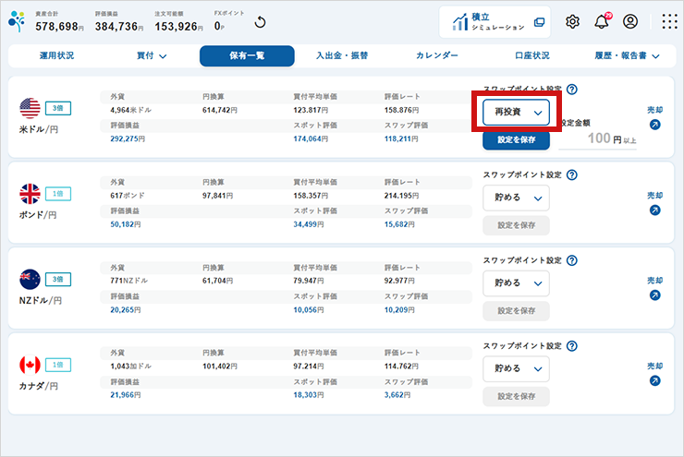Click the 売却 link for ポンド/円
This screenshot has width=684, height=457.
pyautogui.click(x=654, y=196)
